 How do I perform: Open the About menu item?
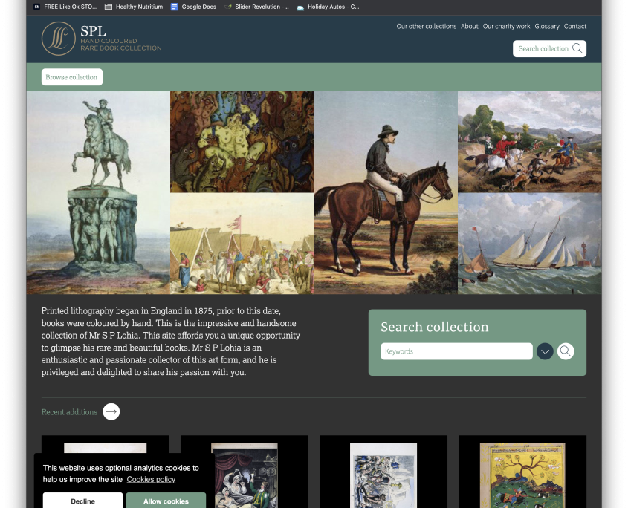tap(470, 27)
